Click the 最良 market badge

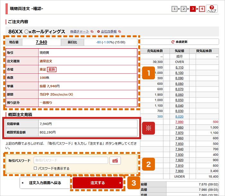point(52,69)
